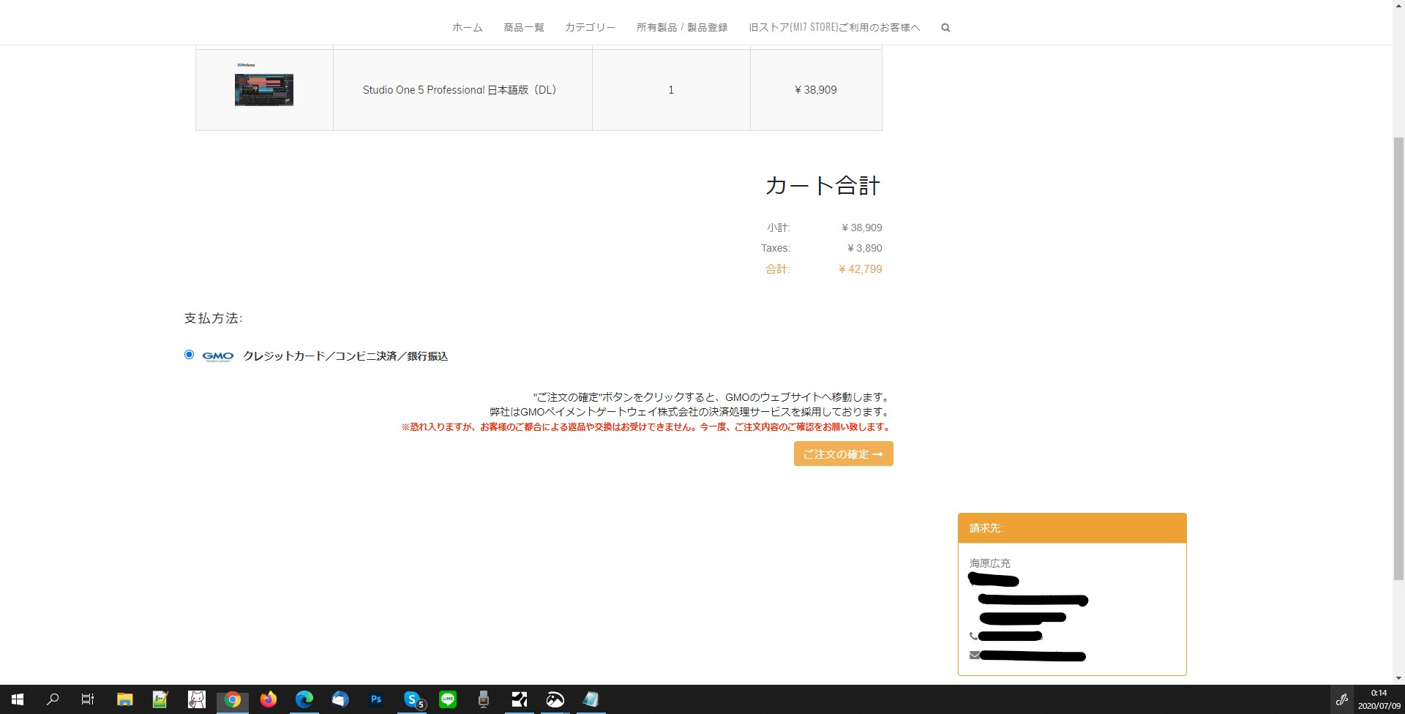Image resolution: width=1405 pixels, height=714 pixels.
Task: Click the product price ¥38,909 in the table
Action: tap(815, 90)
